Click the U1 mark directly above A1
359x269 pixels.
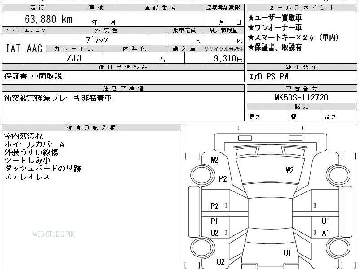click(325, 221)
